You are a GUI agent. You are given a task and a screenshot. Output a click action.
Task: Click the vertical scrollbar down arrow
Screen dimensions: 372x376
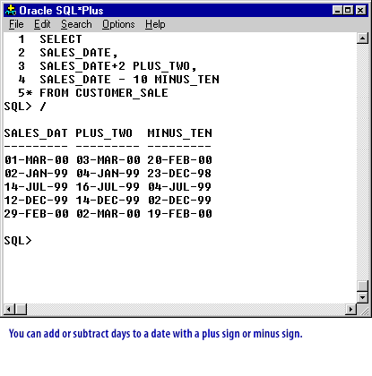(362, 297)
